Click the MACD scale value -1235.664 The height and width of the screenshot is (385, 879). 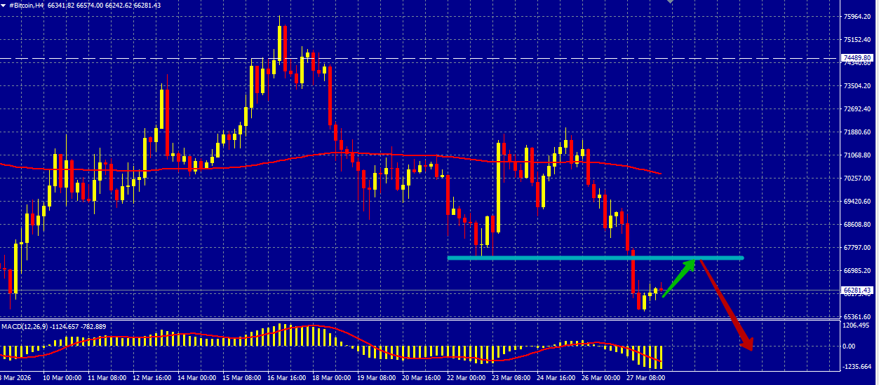pyautogui.click(x=857, y=367)
